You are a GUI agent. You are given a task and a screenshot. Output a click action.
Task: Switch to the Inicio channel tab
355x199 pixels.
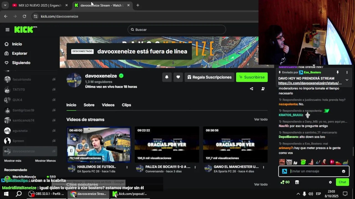coord(71,105)
